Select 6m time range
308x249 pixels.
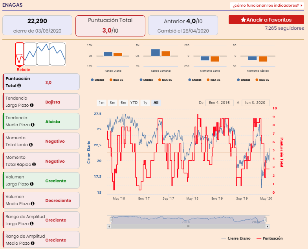pyautogui.click(x=123, y=103)
